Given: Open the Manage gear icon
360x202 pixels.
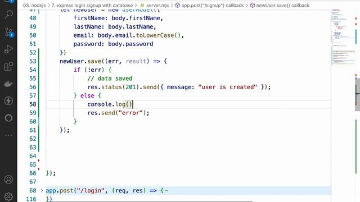Looking at the screenshot, I should click(x=8, y=196).
